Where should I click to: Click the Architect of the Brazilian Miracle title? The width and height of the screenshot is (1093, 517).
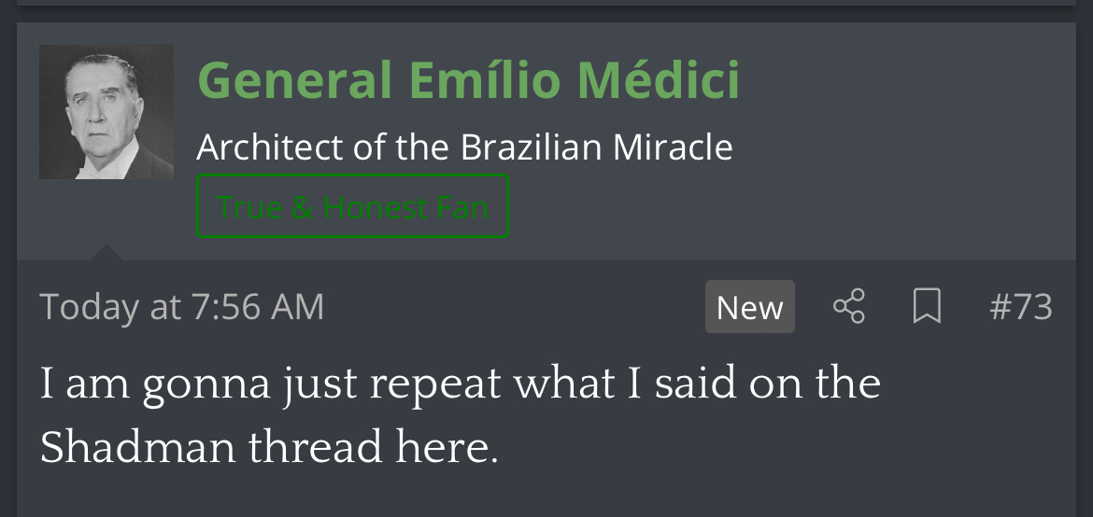(464, 147)
